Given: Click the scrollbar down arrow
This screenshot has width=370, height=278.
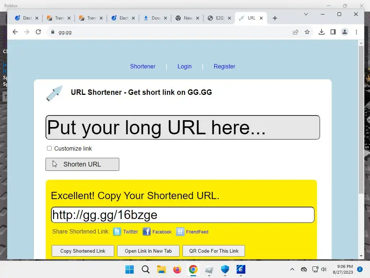Looking at the screenshot, I should pyautogui.click(x=361, y=256).
